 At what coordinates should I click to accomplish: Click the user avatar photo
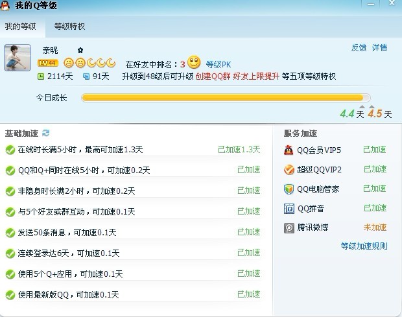pos(18,58)
